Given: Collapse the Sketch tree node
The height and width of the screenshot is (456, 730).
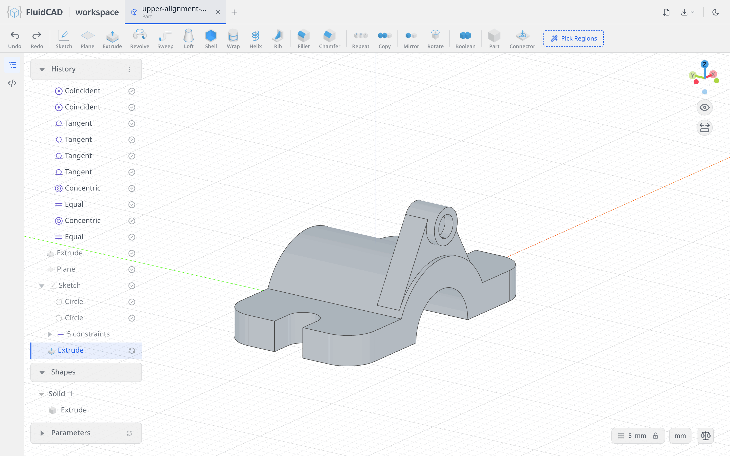Looking at the screenshot, I should click(x=42, y=286).
